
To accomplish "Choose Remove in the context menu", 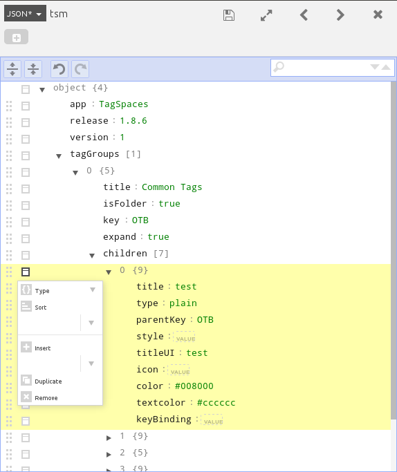I will click(x=59, y=397).
